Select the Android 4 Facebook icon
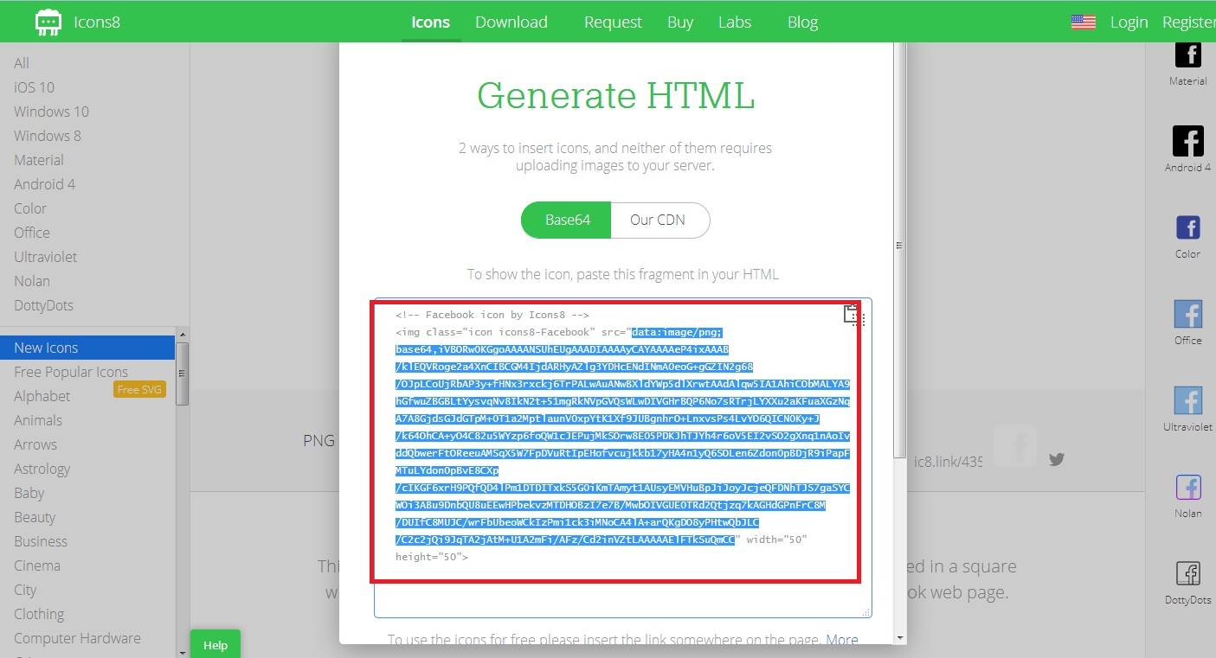 click(1187, 140)
